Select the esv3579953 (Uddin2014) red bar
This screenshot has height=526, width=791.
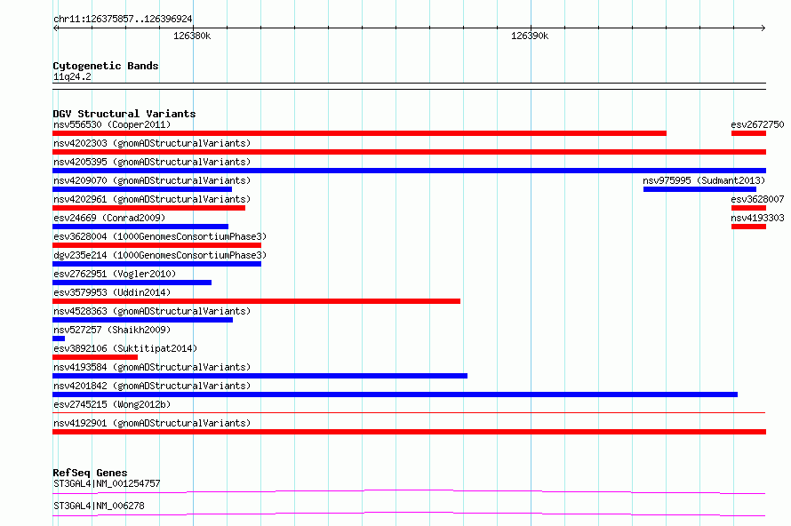[x=256, y=301]
